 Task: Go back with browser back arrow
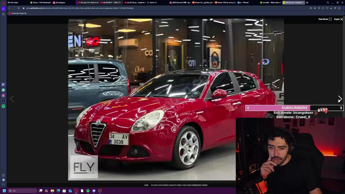9,8
